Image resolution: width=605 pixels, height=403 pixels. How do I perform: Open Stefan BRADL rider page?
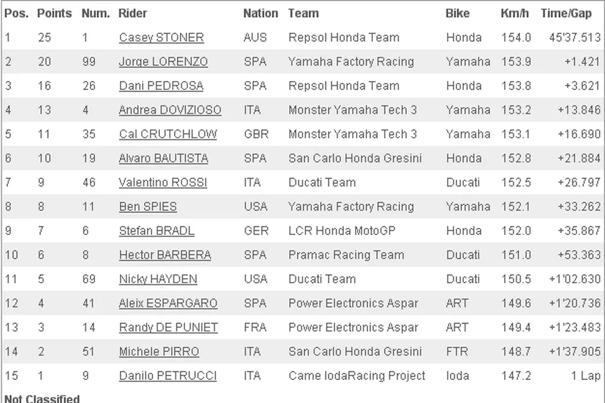coord(157,231)
